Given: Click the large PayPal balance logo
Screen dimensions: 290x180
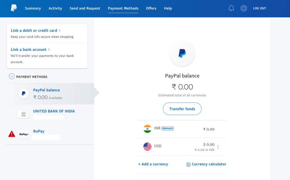Looking at the screenshot, I should click(x=182, y=53).
